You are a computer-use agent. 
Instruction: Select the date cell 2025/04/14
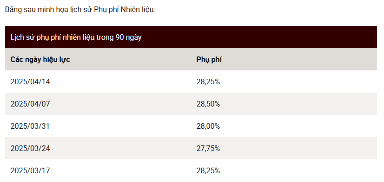point(30,82)
